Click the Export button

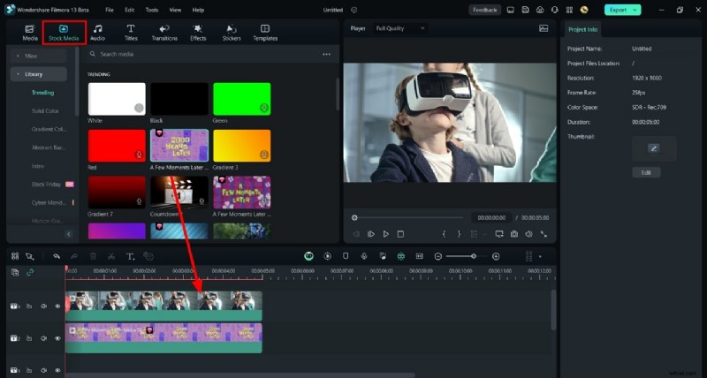[618, 10]
